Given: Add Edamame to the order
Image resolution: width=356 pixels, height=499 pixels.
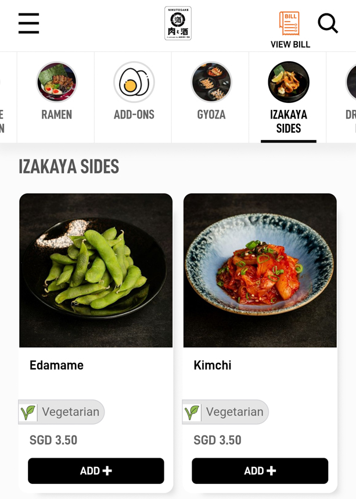Looking at the screenshot, I should click(x=96, y=471).
